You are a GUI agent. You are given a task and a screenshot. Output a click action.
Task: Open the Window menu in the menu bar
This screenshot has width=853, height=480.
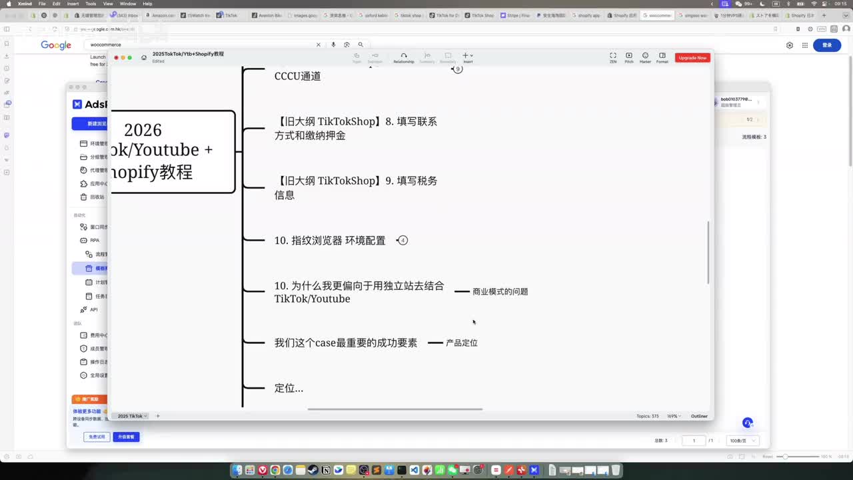click(128, 3)
